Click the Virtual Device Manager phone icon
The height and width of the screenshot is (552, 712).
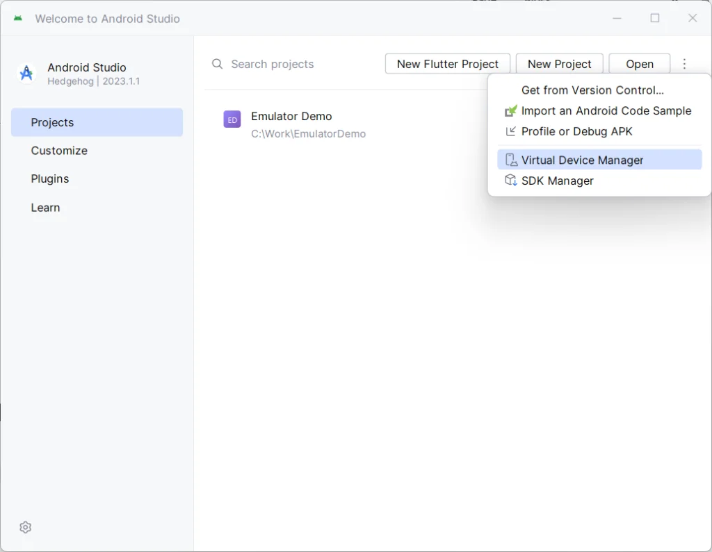(x=511, y=160)
